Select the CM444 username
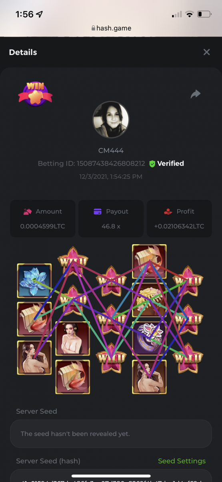222x482 pixels. click(111, 151)
